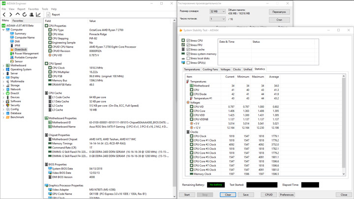
Task: Open the Preferences button
Action: (x=287, y=195)
